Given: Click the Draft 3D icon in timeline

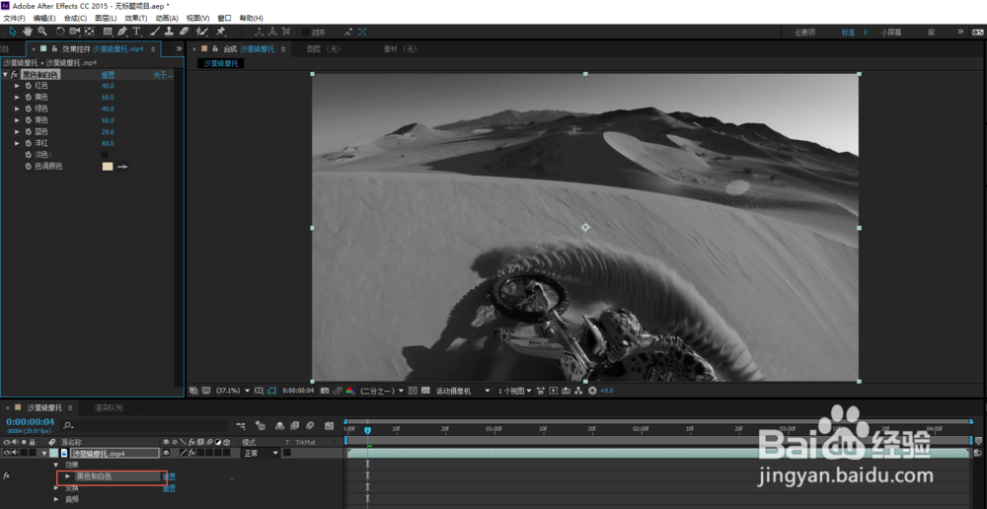Looking at the screenshot, I should coord(261,426).
